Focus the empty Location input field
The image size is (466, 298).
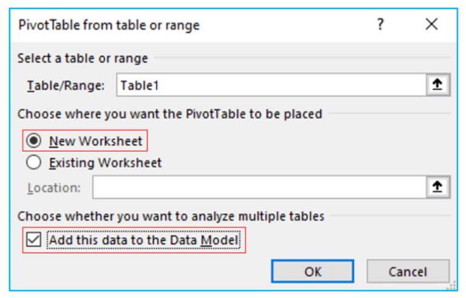pos(260,187)
